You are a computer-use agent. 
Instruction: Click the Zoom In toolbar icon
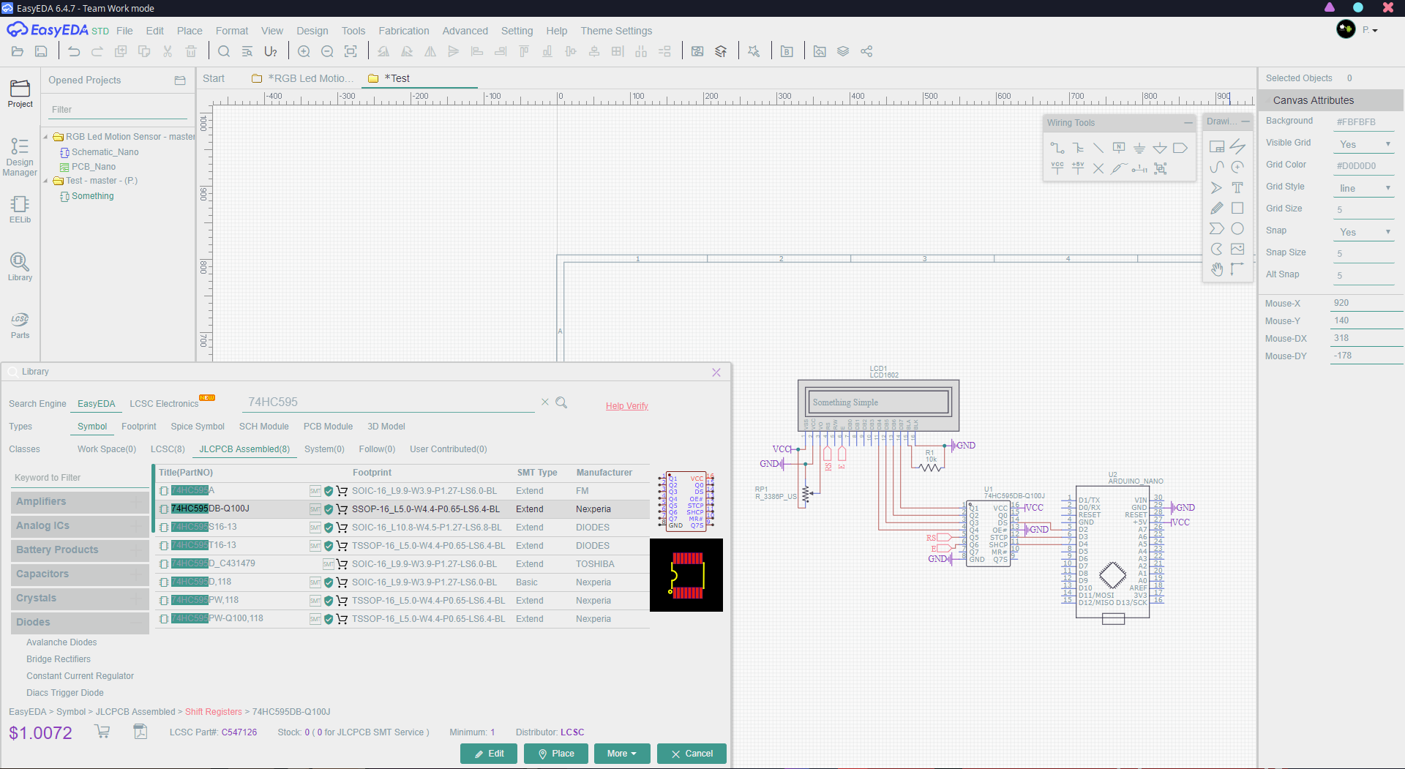[304, 51]
